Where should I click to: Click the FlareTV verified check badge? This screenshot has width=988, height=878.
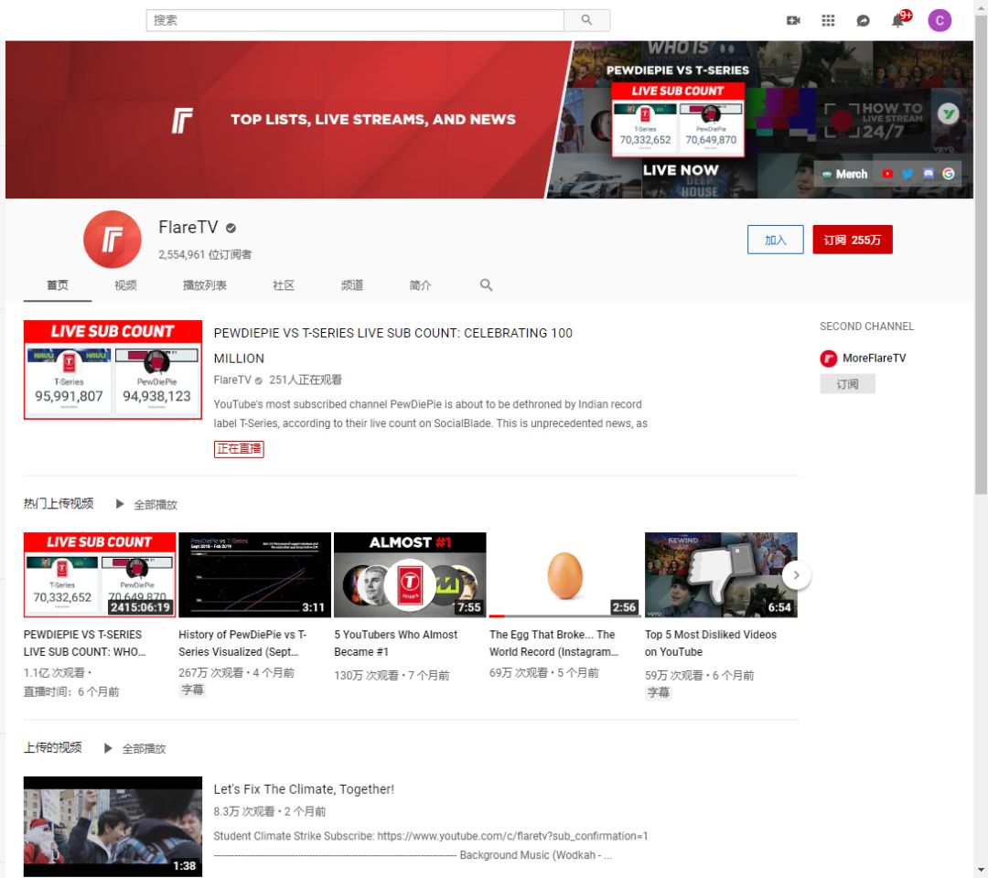231,228
